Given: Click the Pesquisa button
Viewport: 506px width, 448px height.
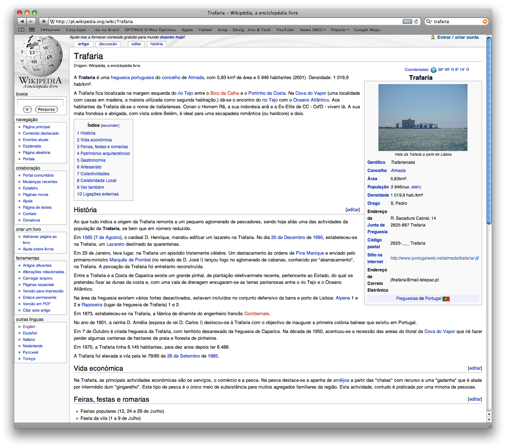Looking at the screenshot, I should [x=46, y=109].
